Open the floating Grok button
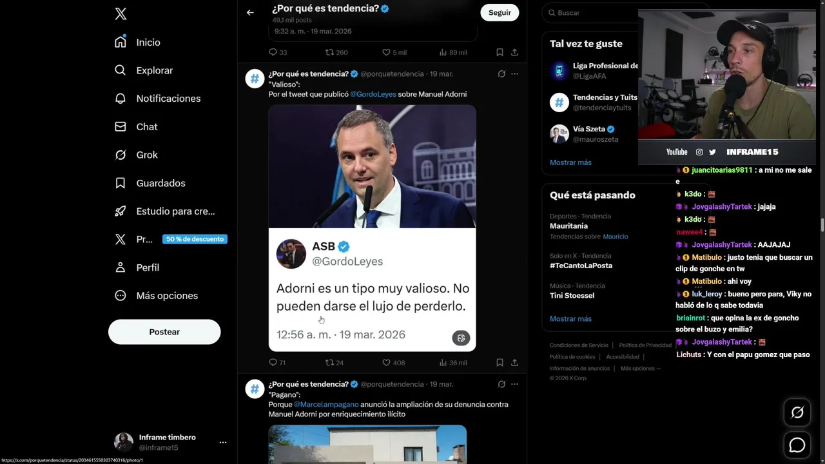Screen dimensions: 825x464 click(797, 413)
